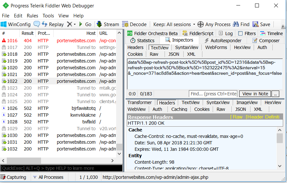The width and height of the screenshot is (287, 183).
Task: Open the Tools menu
Action: [48, 16]
